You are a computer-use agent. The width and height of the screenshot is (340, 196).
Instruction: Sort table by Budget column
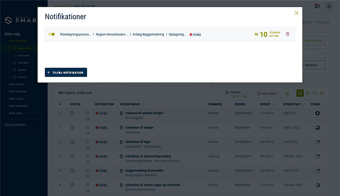266,104
